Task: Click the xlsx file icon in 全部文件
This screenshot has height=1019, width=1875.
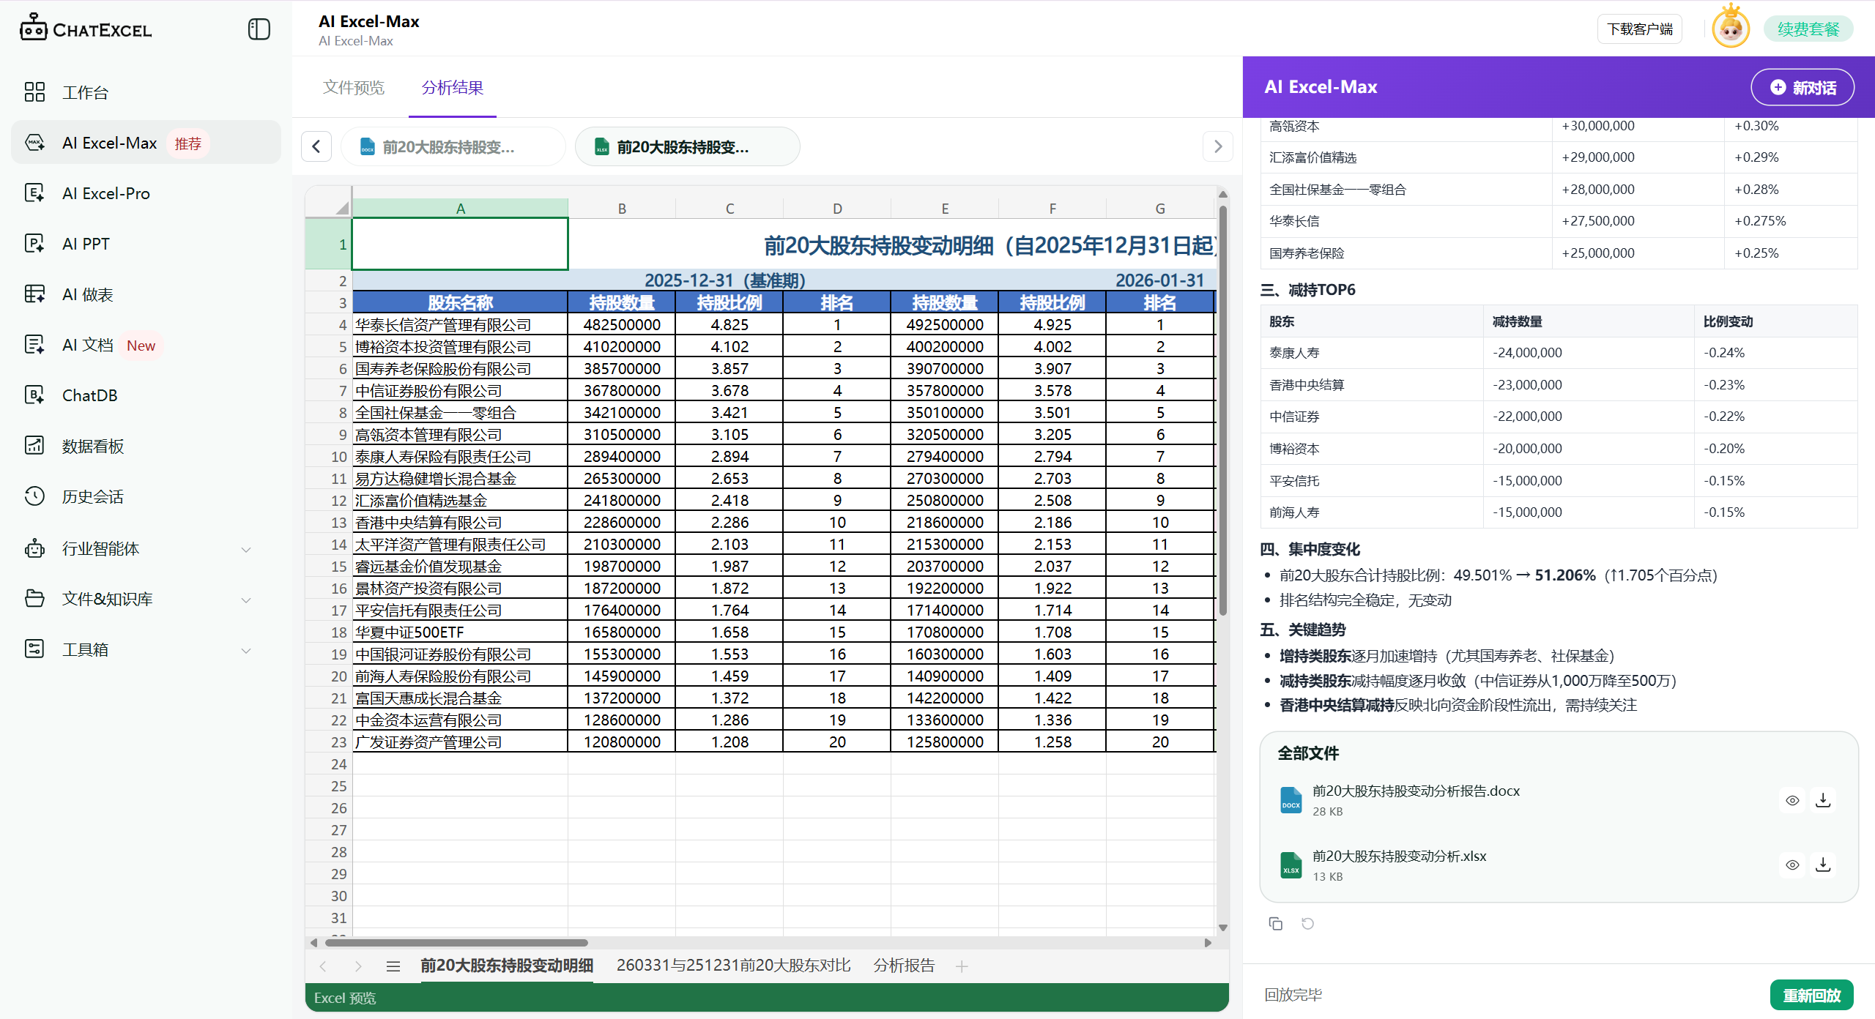Action: pyautogui.click(x=1291, y=865)
